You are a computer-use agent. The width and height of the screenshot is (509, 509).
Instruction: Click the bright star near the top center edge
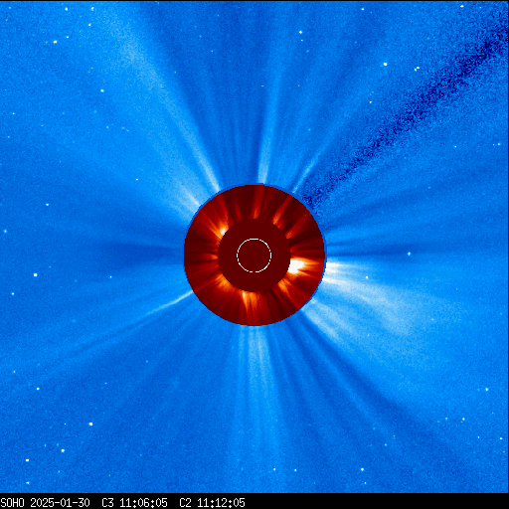(300, 32)
